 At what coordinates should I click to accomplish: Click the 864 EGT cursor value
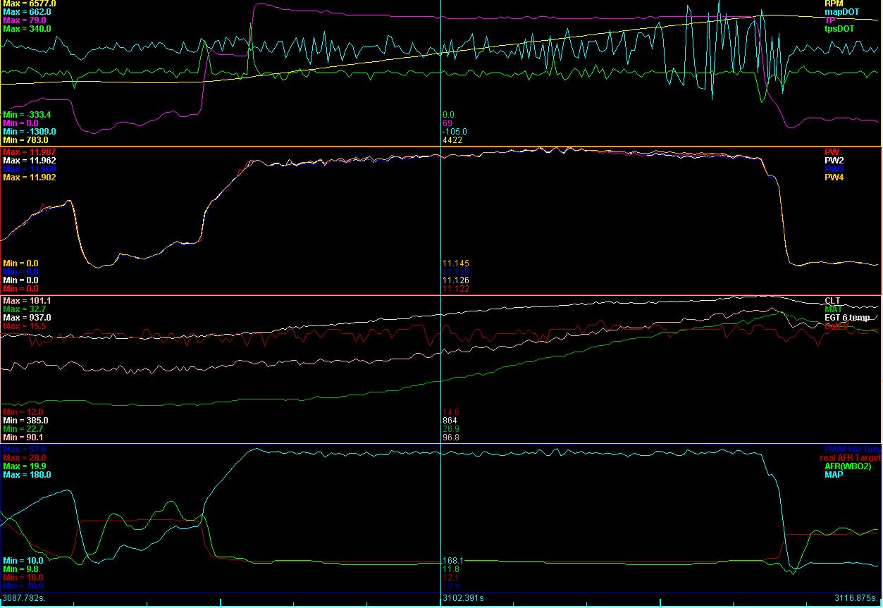[x=449, y=421]
